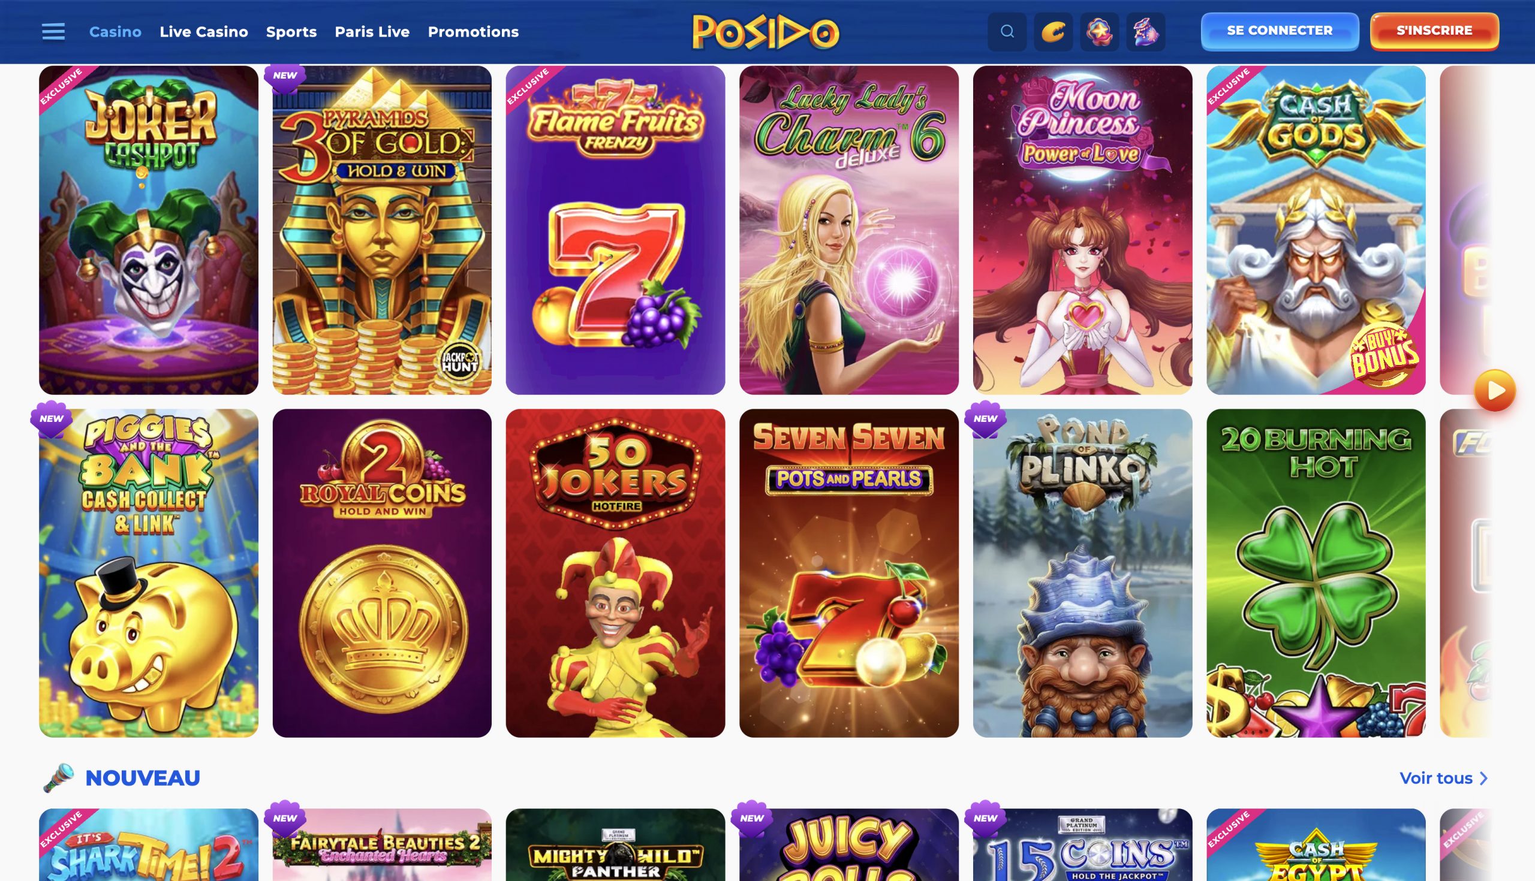The width and height of the screenshot is (1535, 881).
Task: Click the SE CONNECTER button
Action: tap(1280, 31)
